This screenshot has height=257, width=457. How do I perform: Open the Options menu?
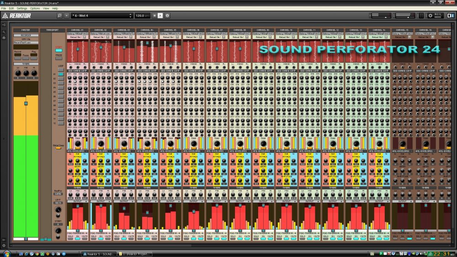tap(35, 8)
